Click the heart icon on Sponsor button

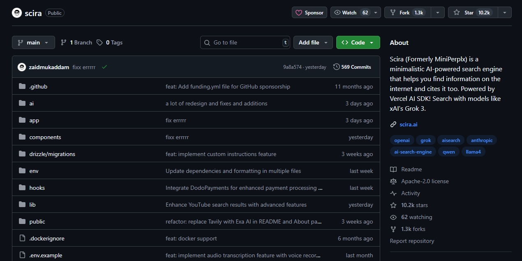(299, 13)
